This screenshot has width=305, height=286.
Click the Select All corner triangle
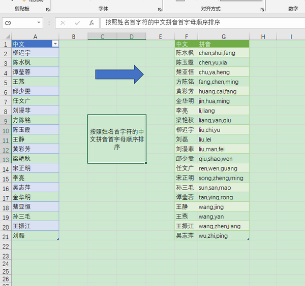(8, 37)
